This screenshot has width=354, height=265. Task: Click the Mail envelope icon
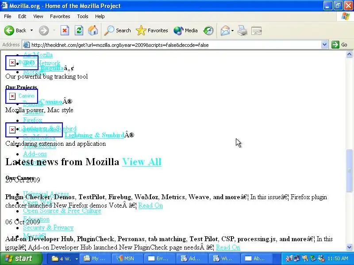click(x=225, y=30)
